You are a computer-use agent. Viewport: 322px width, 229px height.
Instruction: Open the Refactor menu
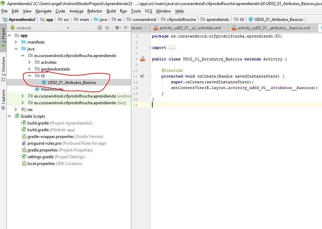click(95, 11)
